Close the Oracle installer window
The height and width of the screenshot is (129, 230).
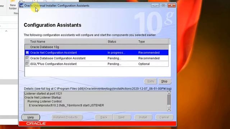click(x=171, y=5)
